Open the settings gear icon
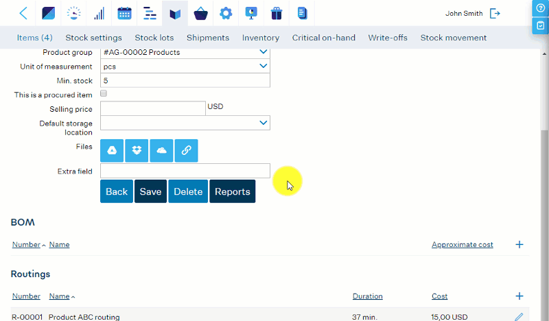The image size is (549, 321). pyautogui.click(x=226, y=13)
